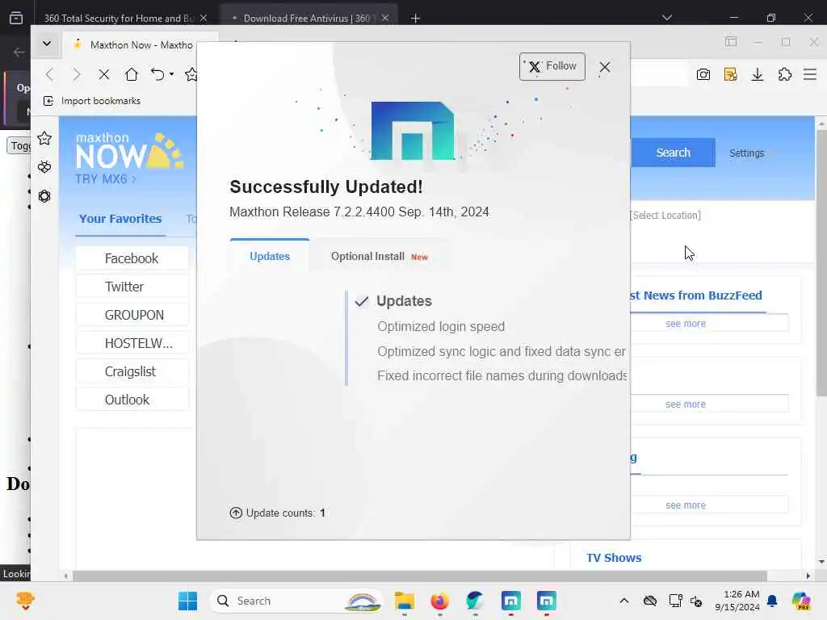Close the Successfully Updated dialog
Screen dimensions: 827x620
click(x=604, y=67)
